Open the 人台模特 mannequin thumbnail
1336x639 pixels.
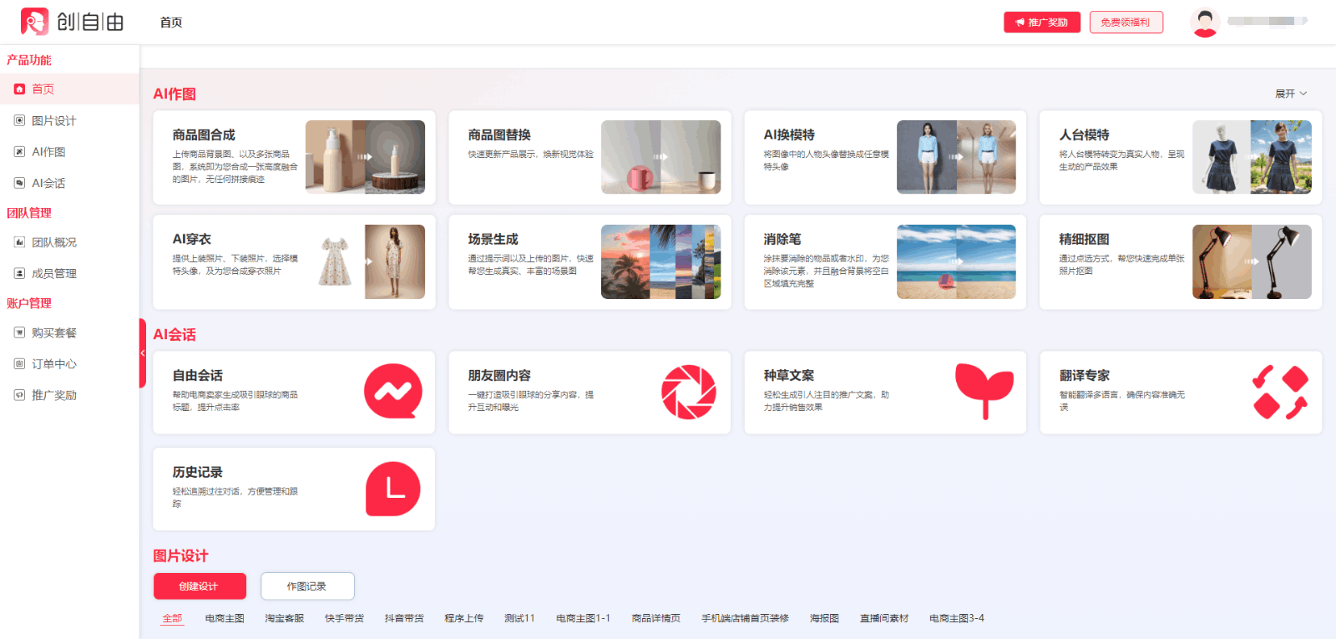click(x=1252, y=157)
